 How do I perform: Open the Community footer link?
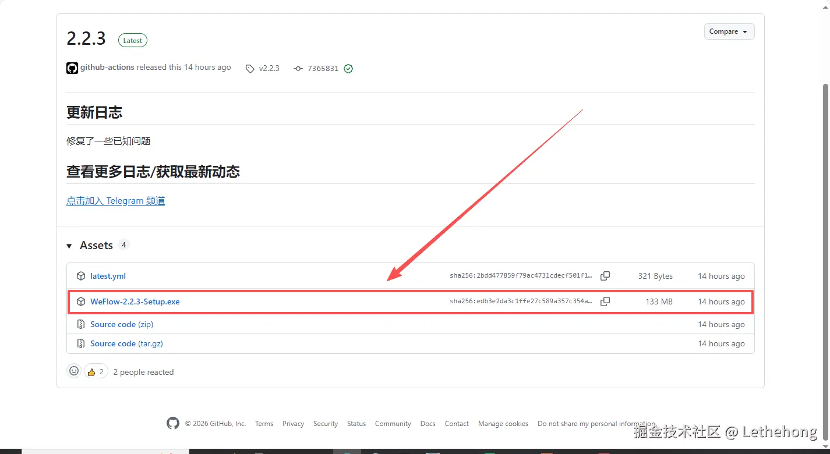click(393, 424)
